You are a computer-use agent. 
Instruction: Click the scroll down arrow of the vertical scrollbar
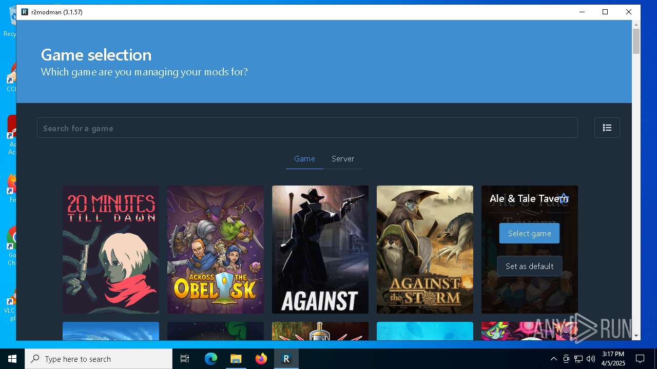[x=636, y=336]
